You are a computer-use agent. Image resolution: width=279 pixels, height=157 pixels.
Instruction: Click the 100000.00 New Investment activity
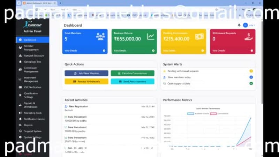(x=110, y=119)
